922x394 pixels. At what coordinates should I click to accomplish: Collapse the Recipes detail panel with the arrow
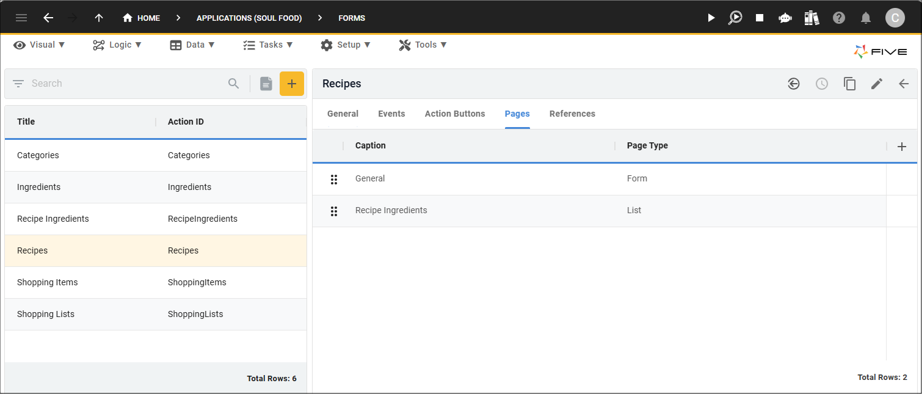click(x=904, y=84)
